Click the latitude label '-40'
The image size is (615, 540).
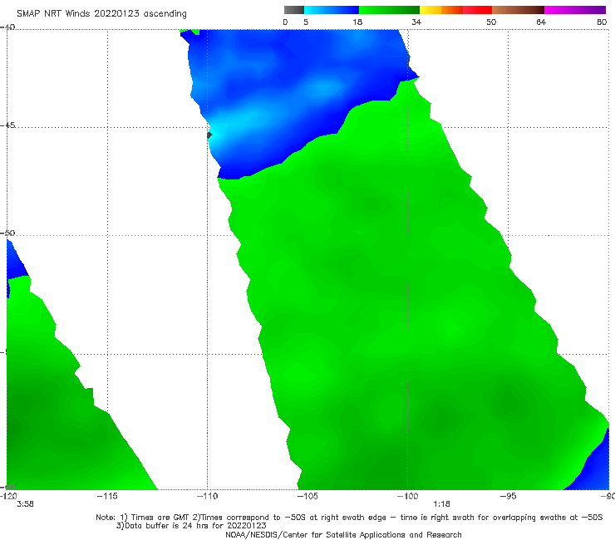7,27
